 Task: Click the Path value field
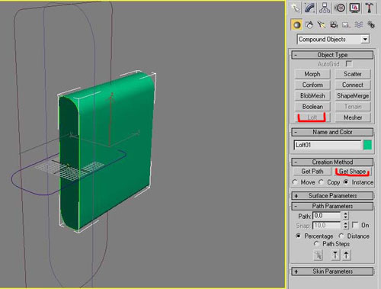[327, 216]
